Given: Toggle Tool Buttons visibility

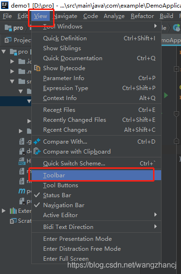Looking at the screenshot, I should pos(96,185).
